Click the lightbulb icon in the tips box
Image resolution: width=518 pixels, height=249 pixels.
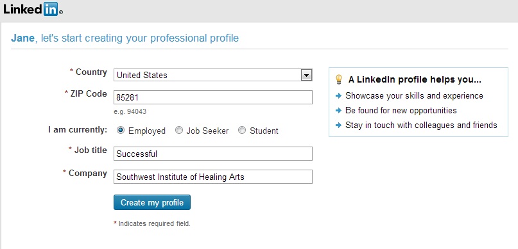click(x=339, y=79)
